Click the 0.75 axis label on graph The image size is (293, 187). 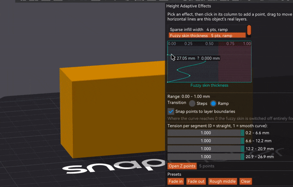230,44
